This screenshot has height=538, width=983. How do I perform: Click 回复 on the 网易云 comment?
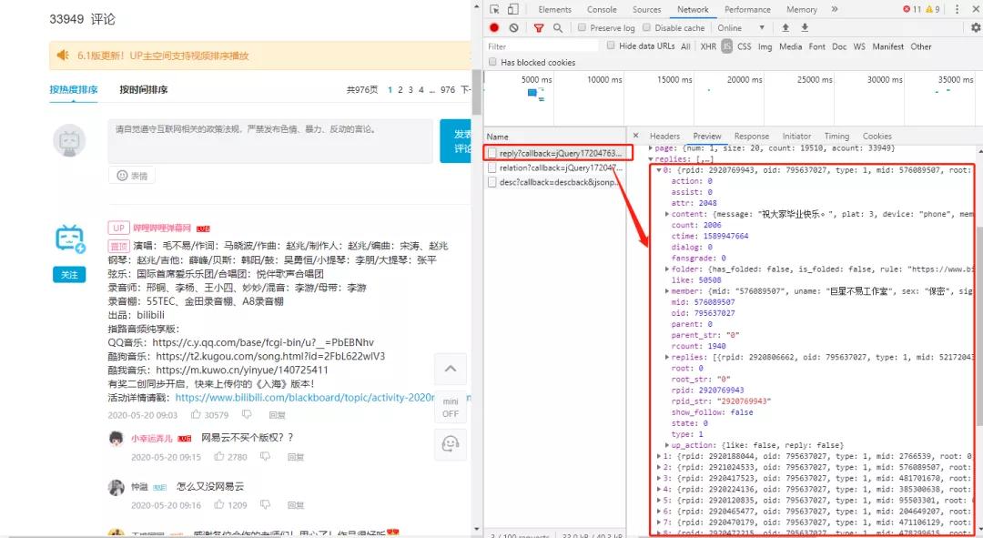[298, 457]
